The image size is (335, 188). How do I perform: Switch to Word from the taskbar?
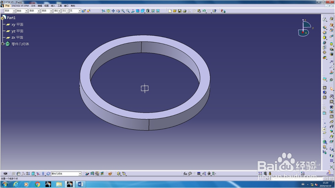click(80, 184)
